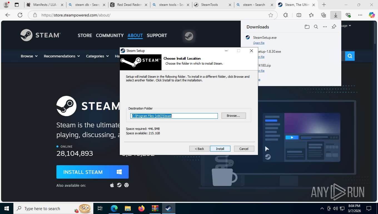Screen dimensions: 378x214
Task: Open the SUPPORT page link
Action: pyautogui.click(x=157, y=35)
